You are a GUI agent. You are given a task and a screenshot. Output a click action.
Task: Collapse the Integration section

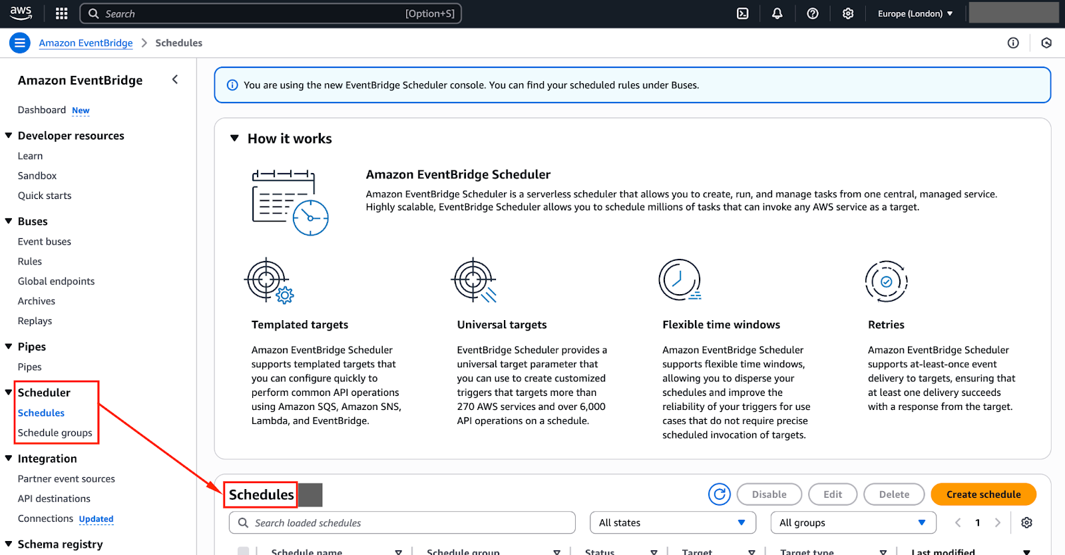tap(9, 458)
